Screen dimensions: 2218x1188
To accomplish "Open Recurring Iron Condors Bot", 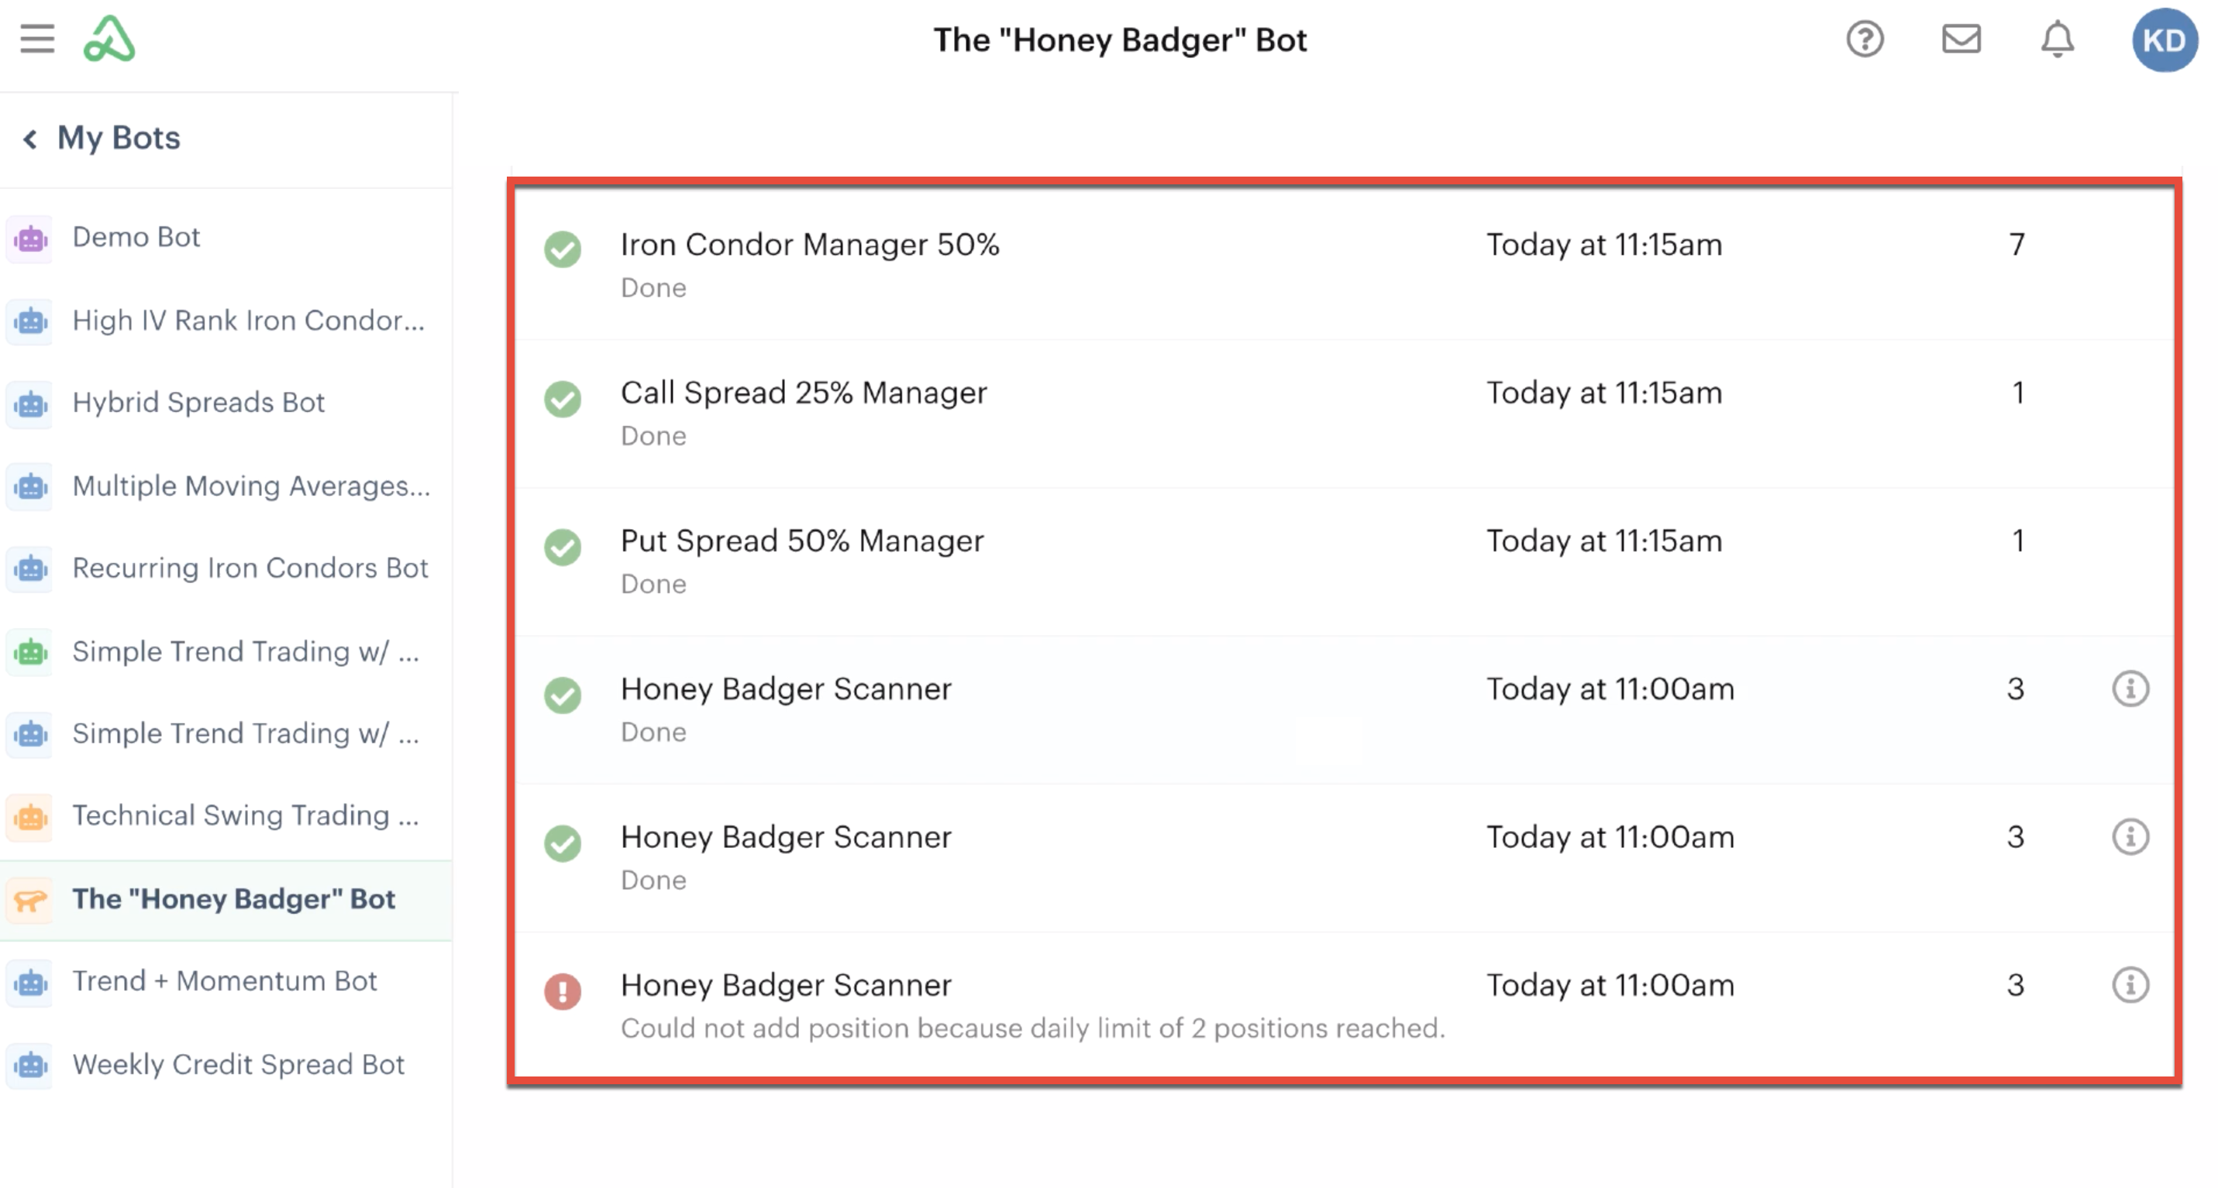I will (x=250, y=568).
